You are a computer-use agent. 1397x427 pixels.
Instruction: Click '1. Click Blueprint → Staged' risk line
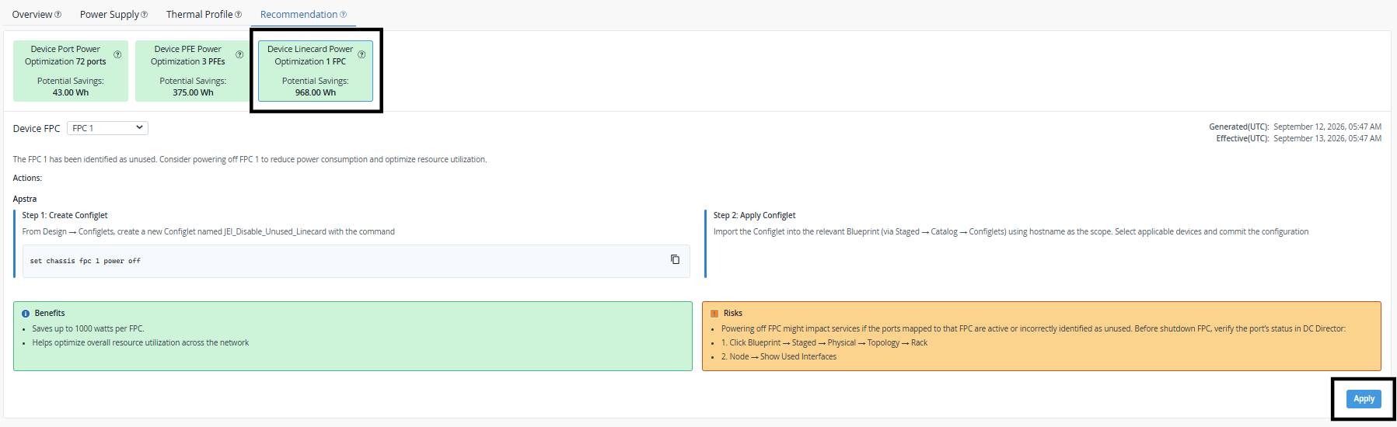(824, 342)
